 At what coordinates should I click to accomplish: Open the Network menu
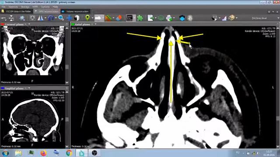point(13,7)
